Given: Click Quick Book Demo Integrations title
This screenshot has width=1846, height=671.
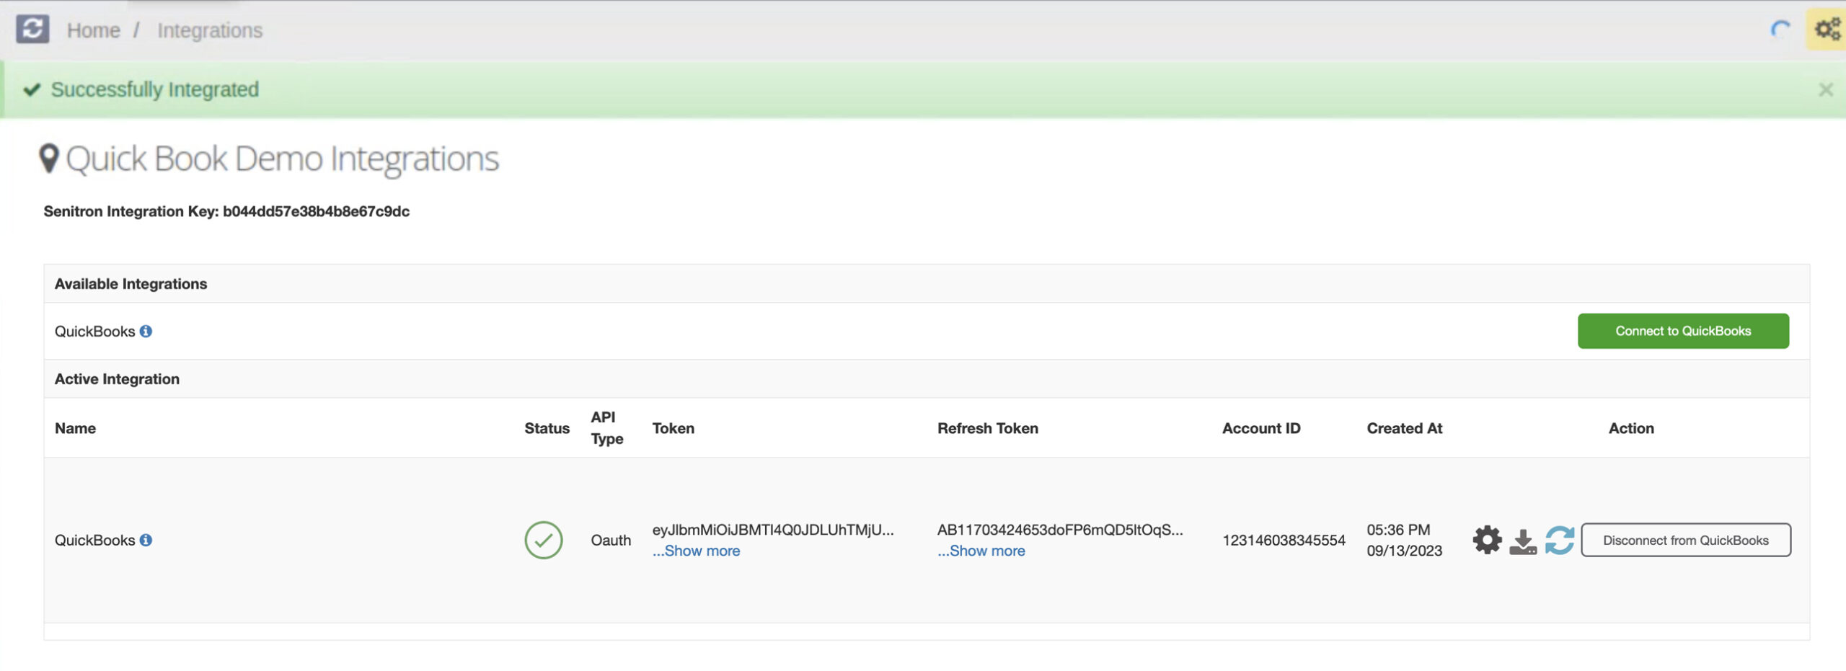Looking at the screenshot, I should pos(282,159).
